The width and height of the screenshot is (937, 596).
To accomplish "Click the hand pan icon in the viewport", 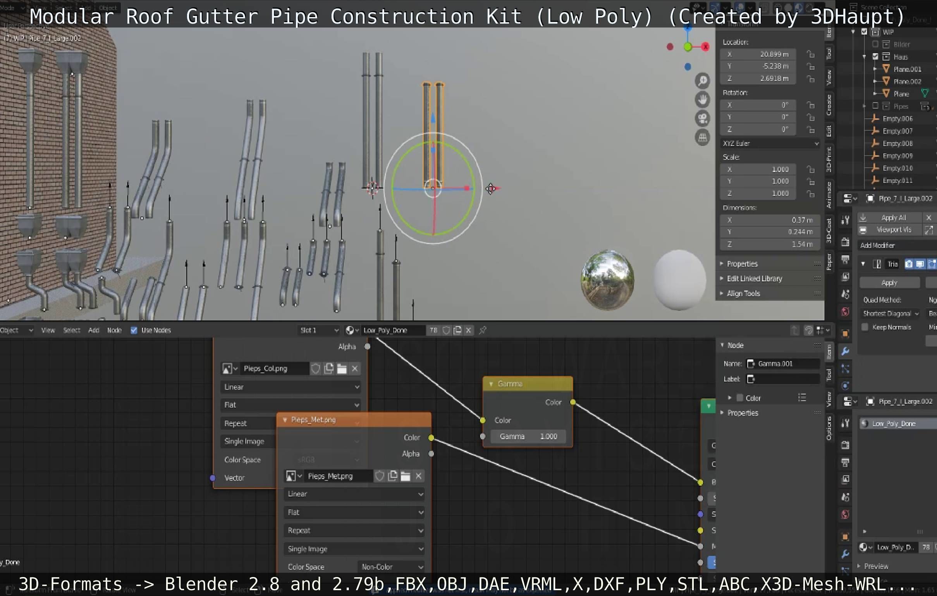I will 702,100.
